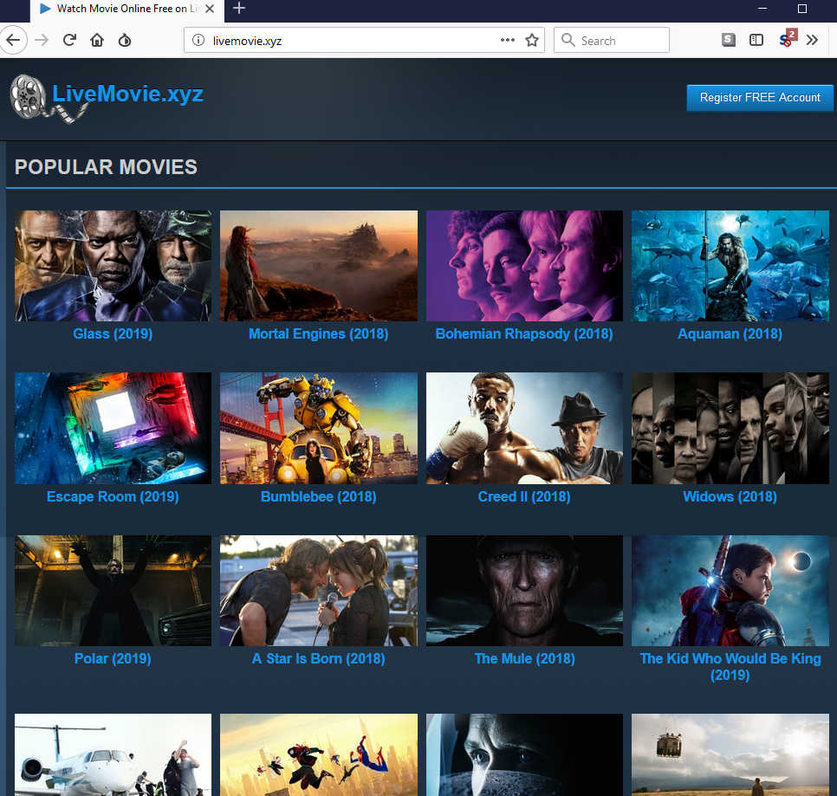Screen dimensions: 837x796
Task: Go back with the browser back arrow
Action: (x=13, y=40)
